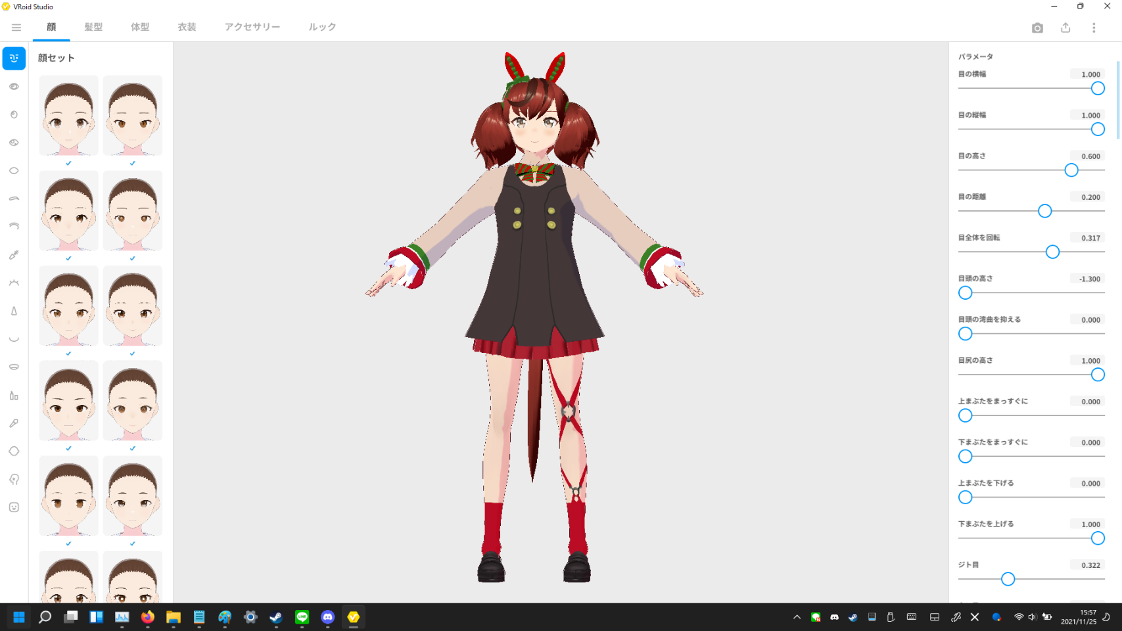Click the 目の高さ slider handle
Screen dimensions: 1122x631
click(1071, 170)
